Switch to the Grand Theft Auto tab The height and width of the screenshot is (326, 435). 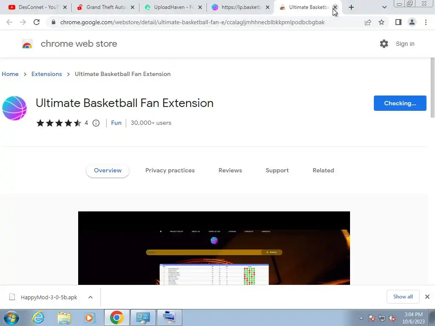105,7
